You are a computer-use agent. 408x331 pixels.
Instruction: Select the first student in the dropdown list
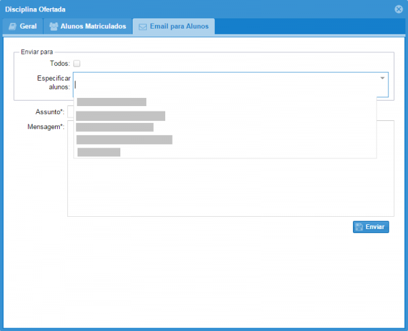coord(112,102)
